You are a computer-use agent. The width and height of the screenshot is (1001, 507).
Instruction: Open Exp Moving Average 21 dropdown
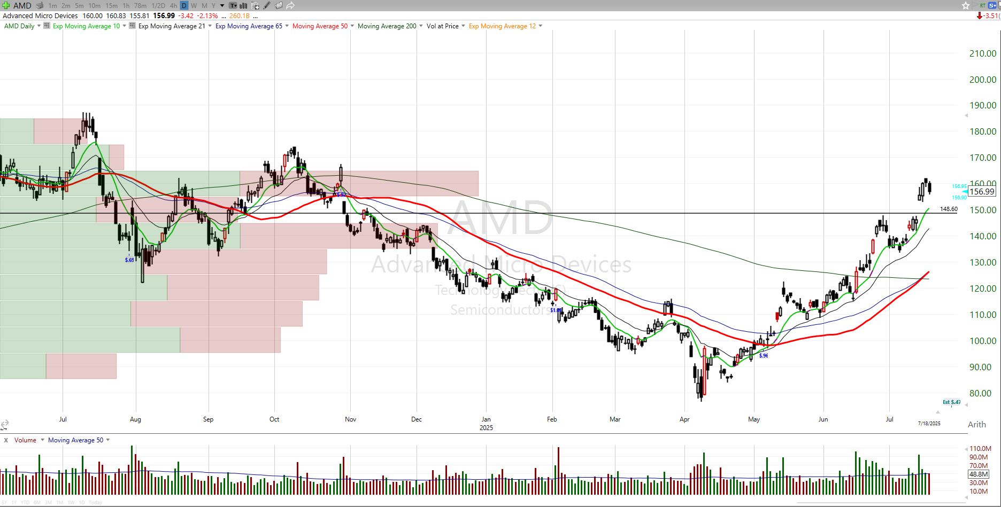210,26
